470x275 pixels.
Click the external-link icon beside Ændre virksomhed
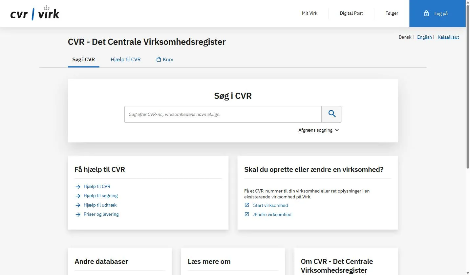247,214
